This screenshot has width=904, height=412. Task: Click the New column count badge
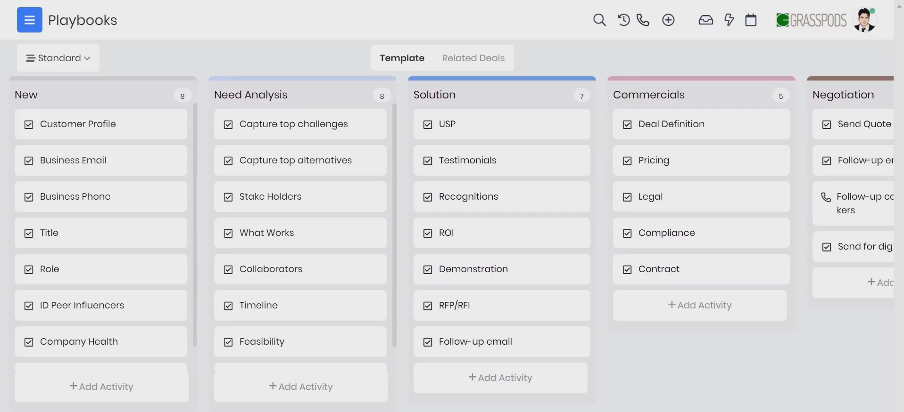[x=182, y=96]
